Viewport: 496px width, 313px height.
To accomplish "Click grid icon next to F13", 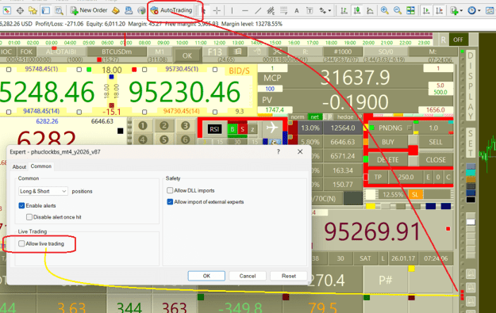I will 238,52.
